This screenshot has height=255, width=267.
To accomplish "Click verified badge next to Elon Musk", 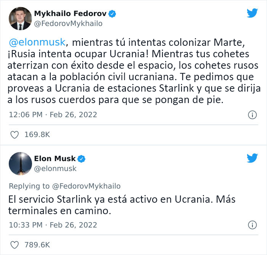I will 82,158.
